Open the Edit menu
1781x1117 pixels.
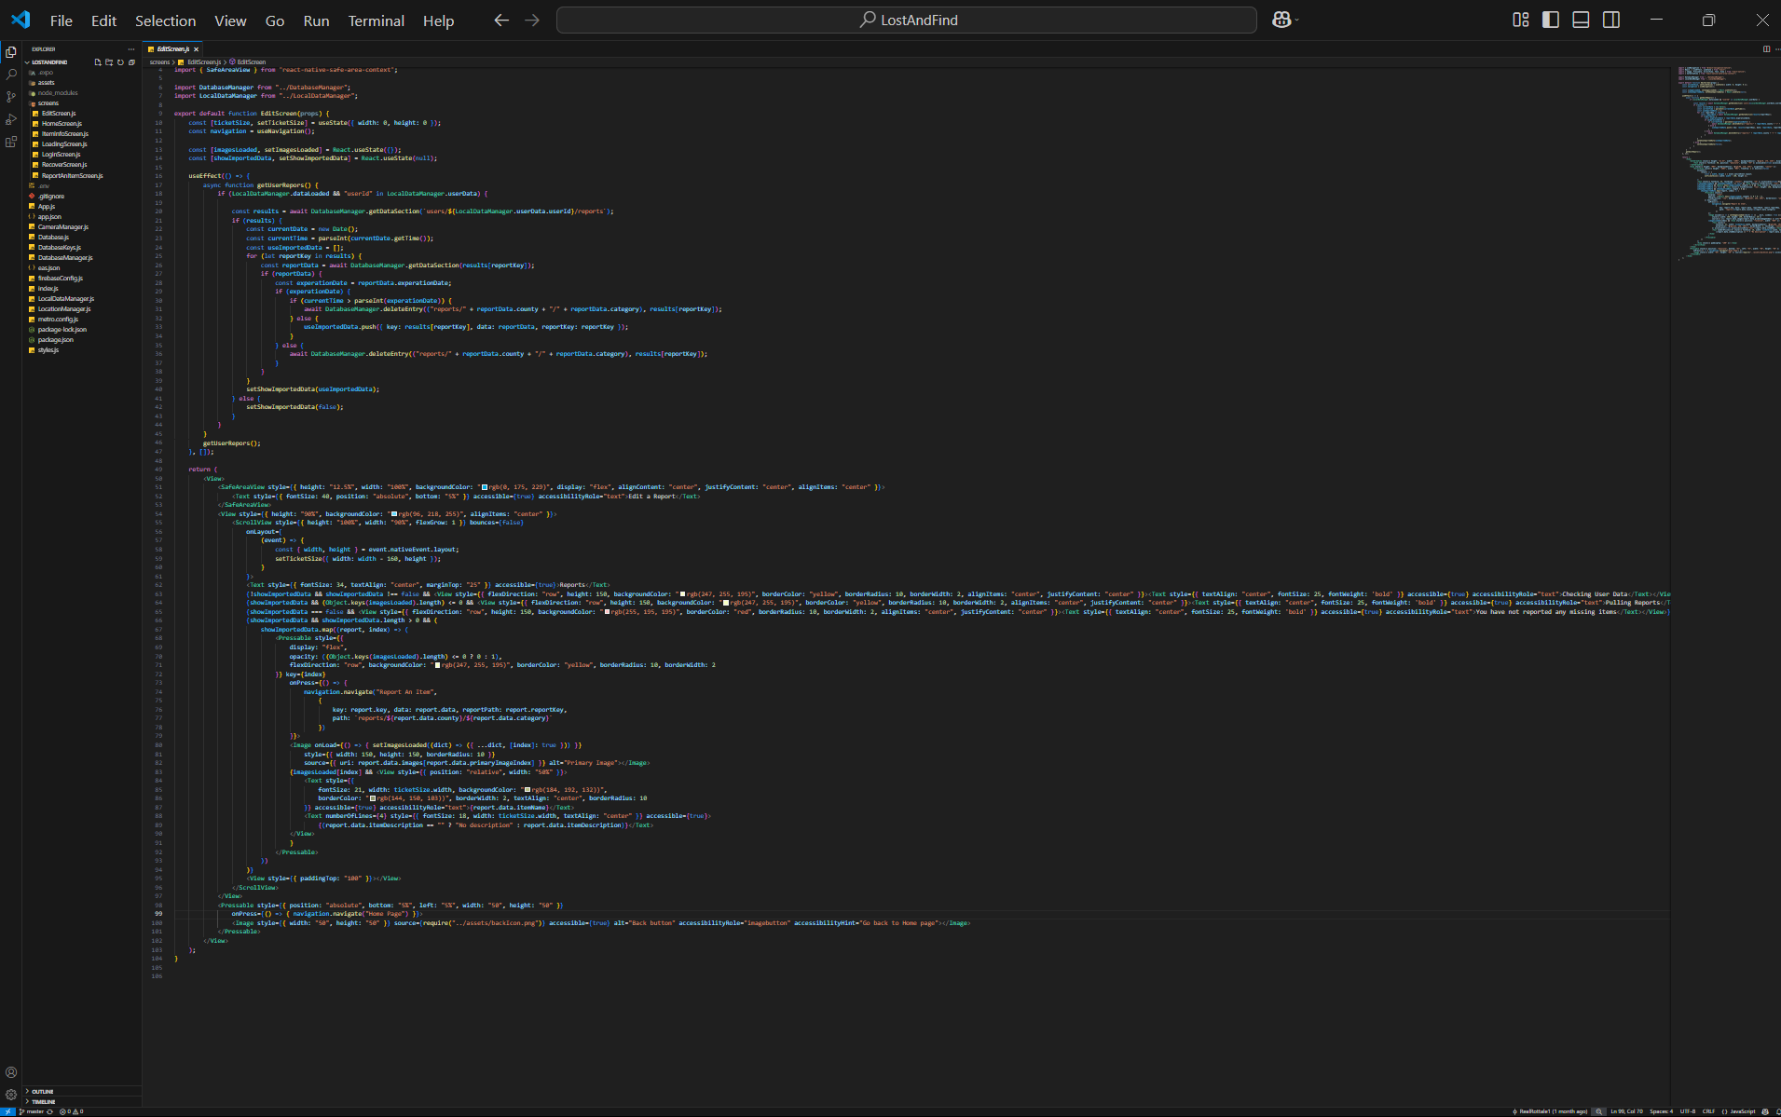(104, 20)
